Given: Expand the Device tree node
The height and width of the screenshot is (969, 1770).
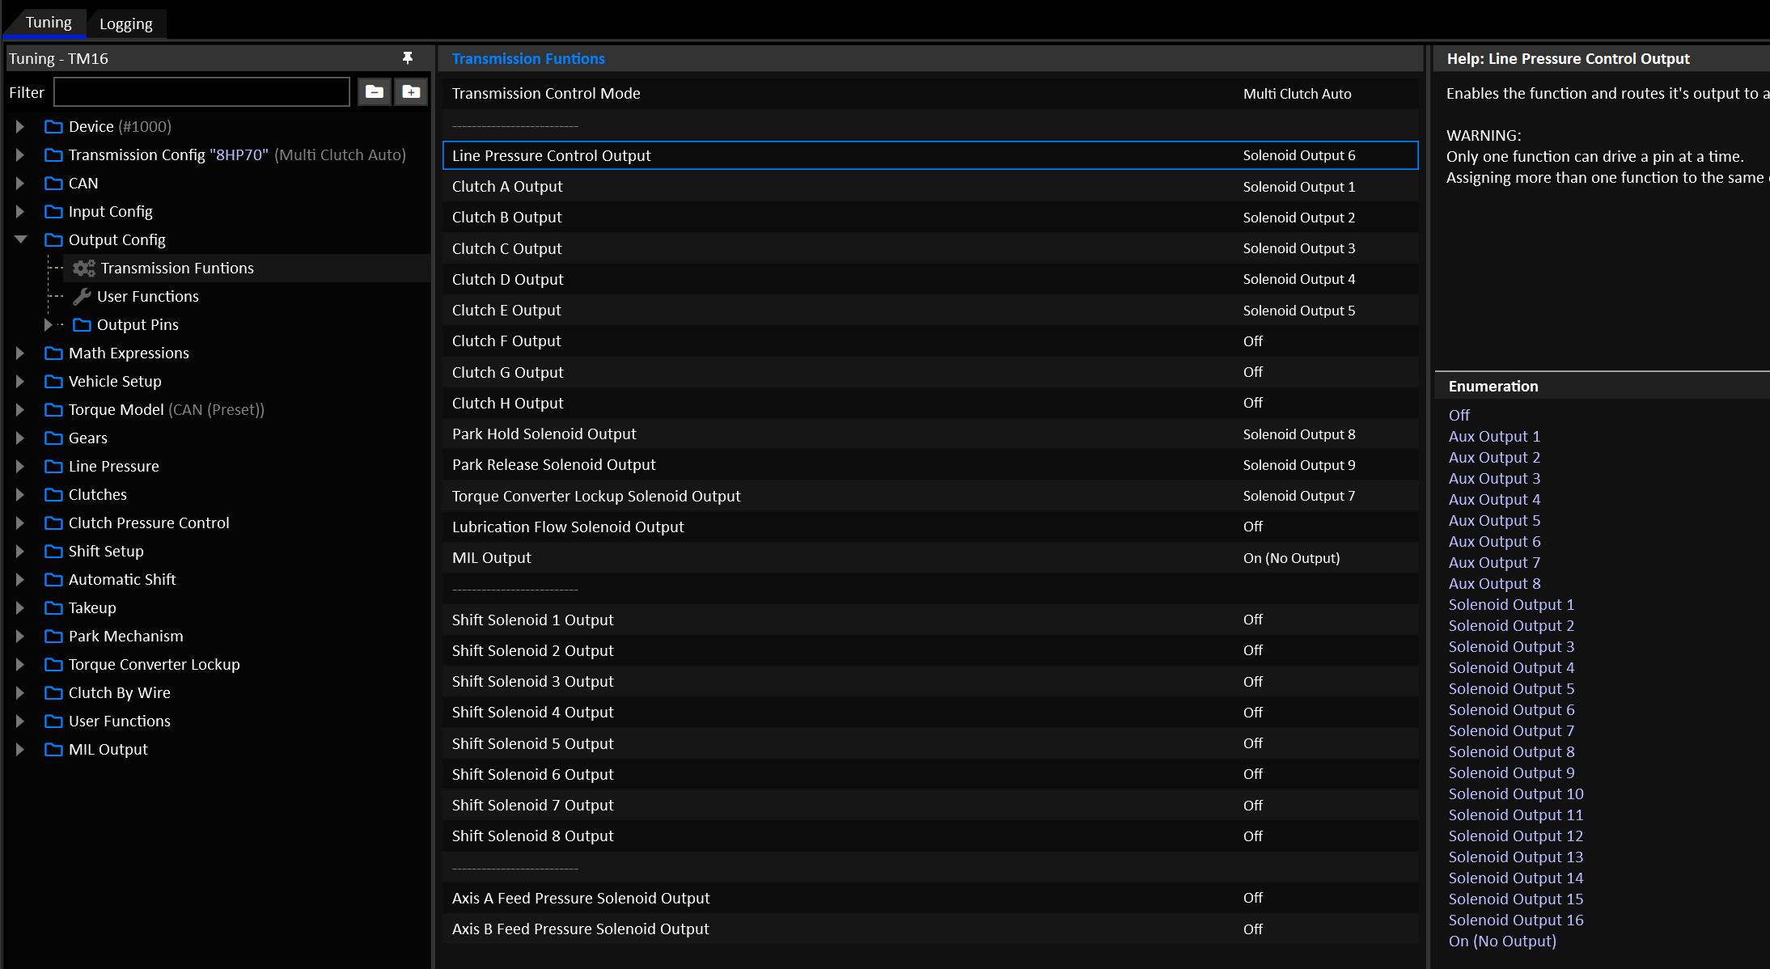Looking at the screenshot, I should (20, 126).
